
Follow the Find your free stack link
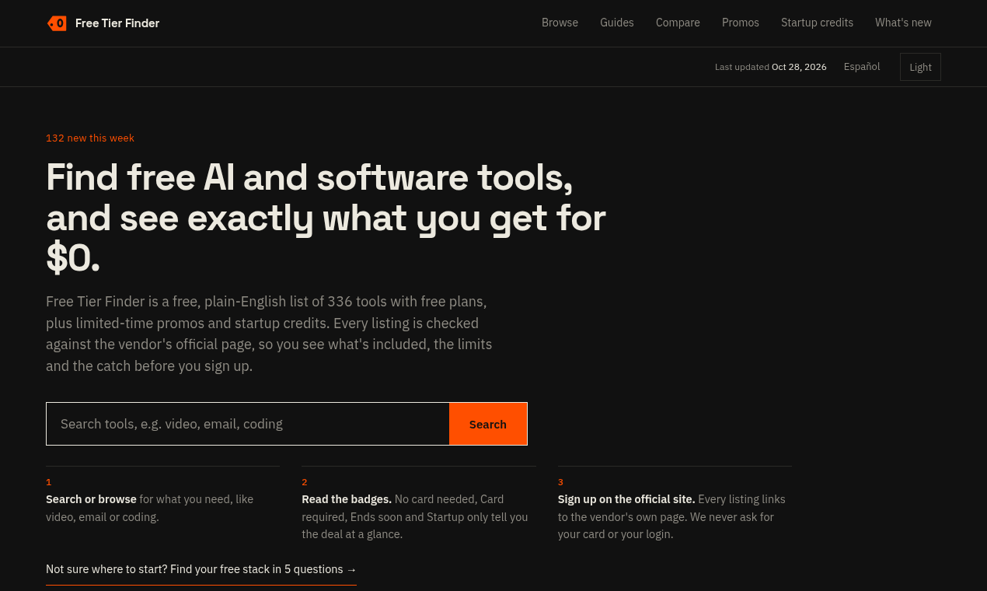click(x=201, y=569)
